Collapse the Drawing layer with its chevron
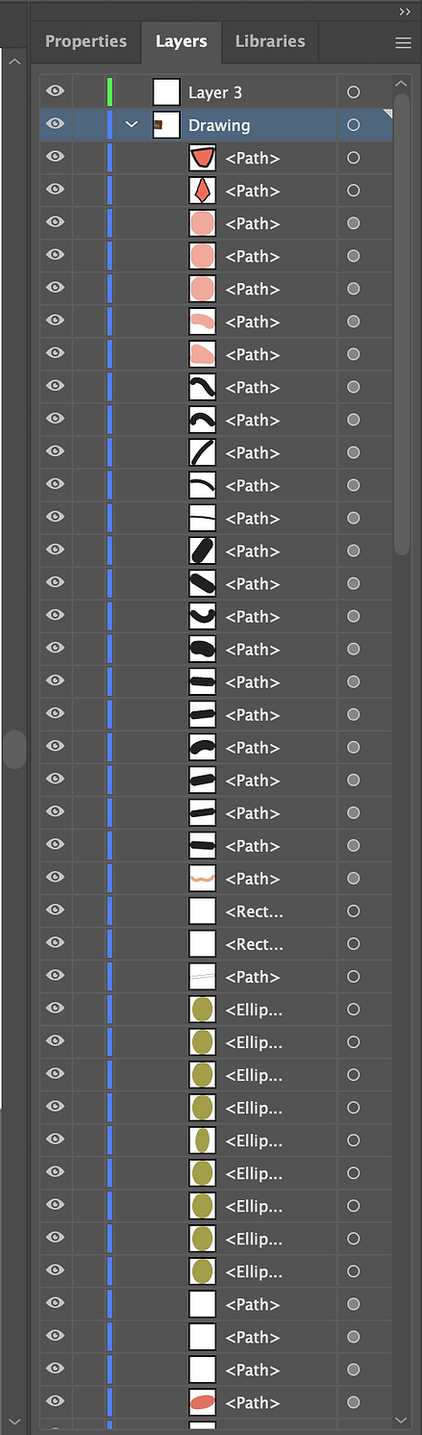This screenshot has height=1435, width=422. [x=132, y=125]
